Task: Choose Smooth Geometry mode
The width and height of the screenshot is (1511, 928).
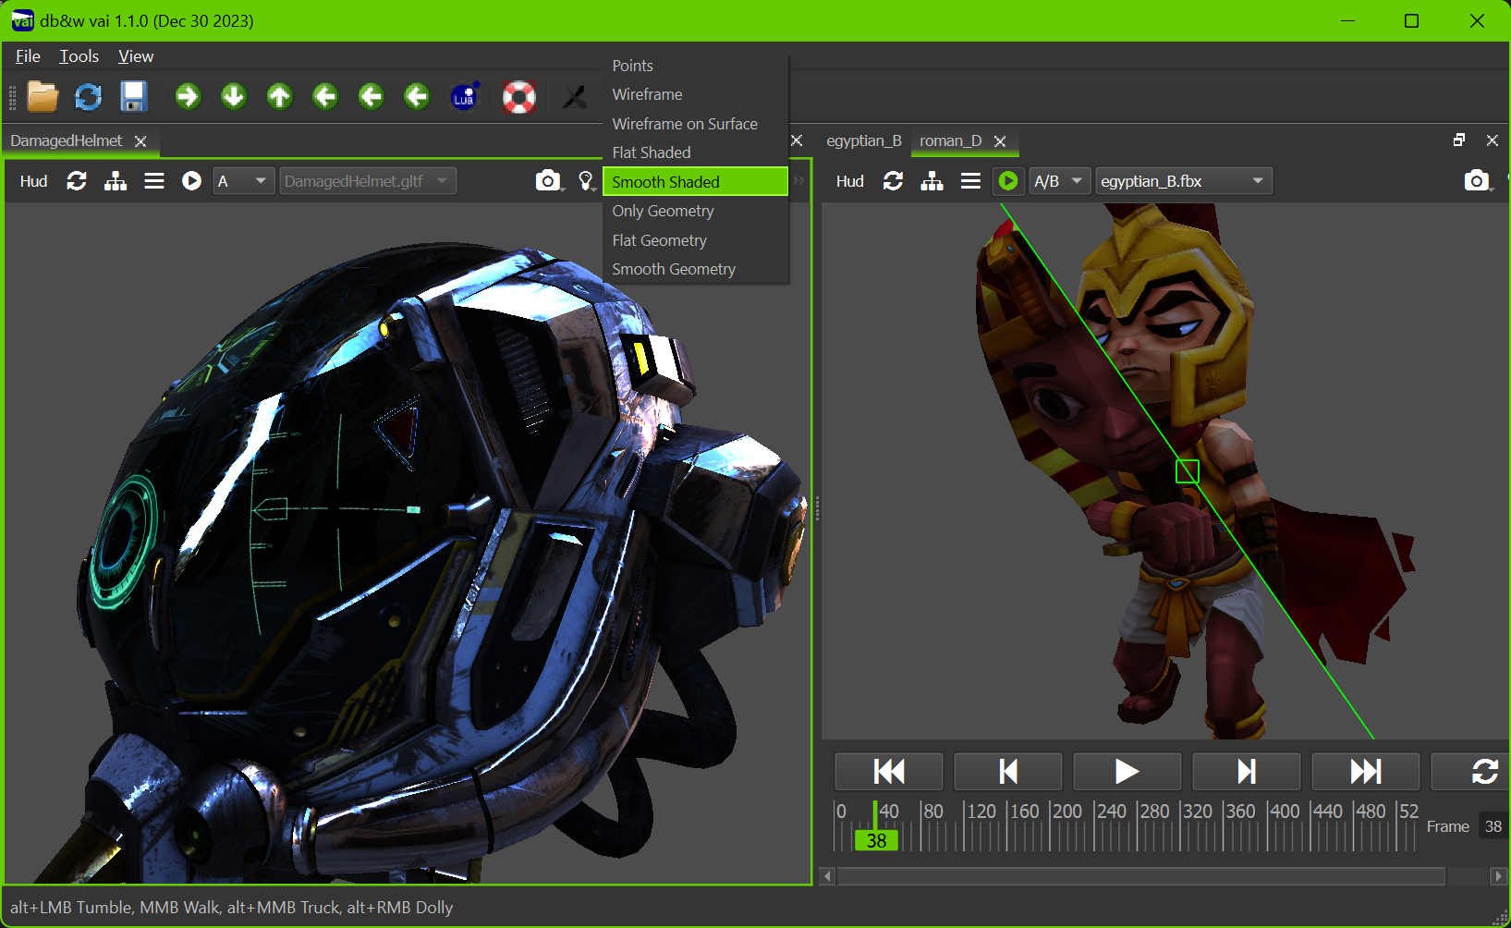Action: (x=696, y=269)
